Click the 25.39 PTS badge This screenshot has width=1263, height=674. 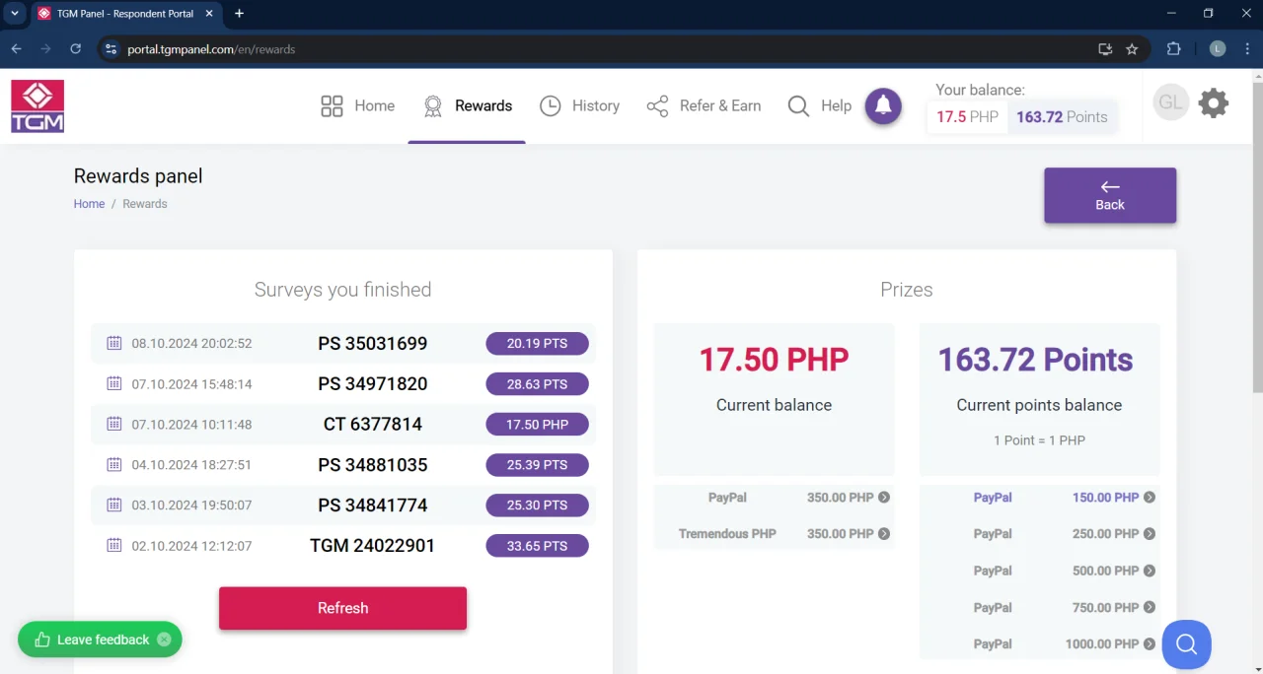pyautogui.click(x=537, y=465)
